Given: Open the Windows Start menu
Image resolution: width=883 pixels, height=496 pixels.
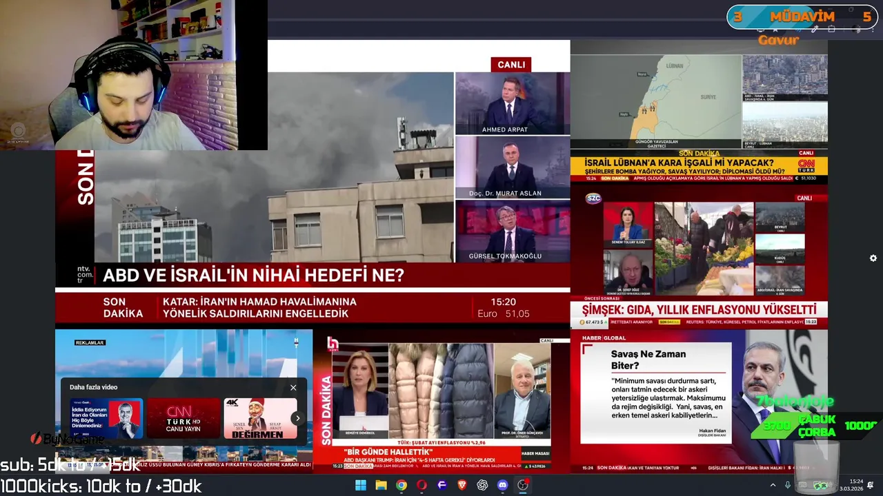Looking at the screenshot, I should point(361,485).
